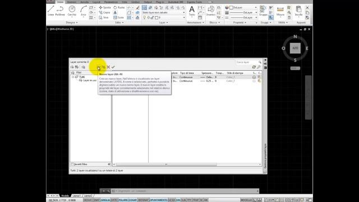The height and width of the screenshot is (202, 359).
Task: Open the Gruppo group tool
Action: click(263, 11)
